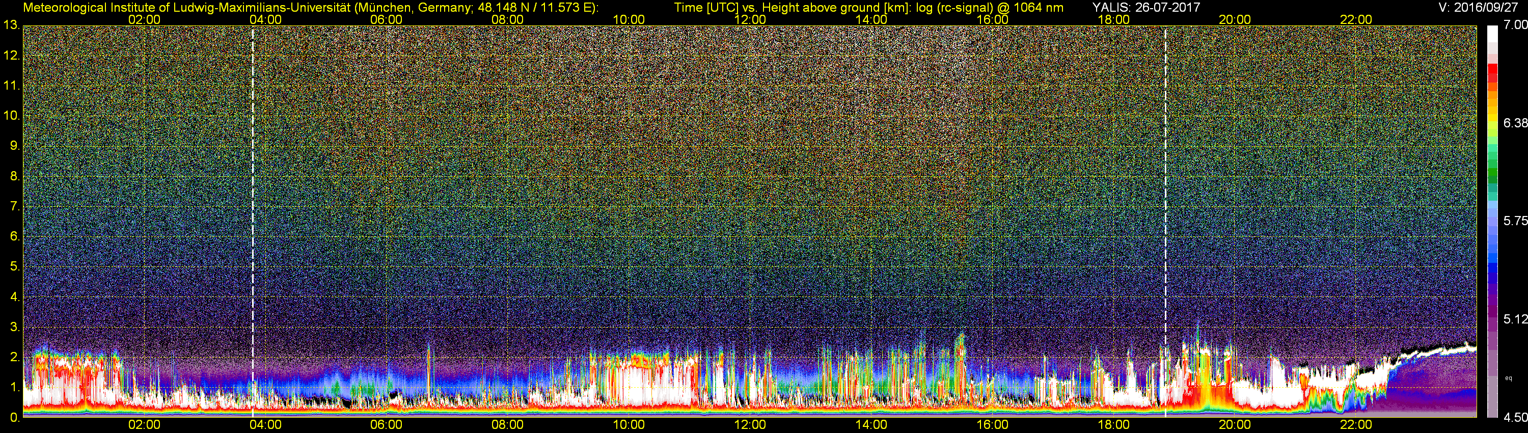Click the 14:00 label on the top time axis
This screenshot has width=1528, height=433.
pos(871,19)
